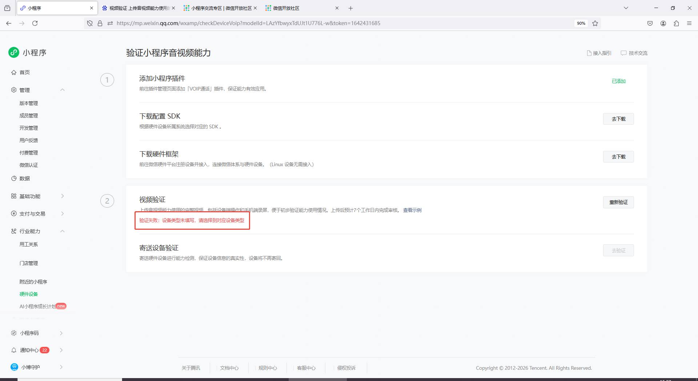The width and height of the screenshot is (698, 381).
Task: Switch to the last 微信开放社区 tab
Action: pos(302,8)
